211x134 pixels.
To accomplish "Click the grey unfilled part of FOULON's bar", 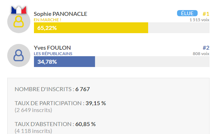I will [152, 62].
